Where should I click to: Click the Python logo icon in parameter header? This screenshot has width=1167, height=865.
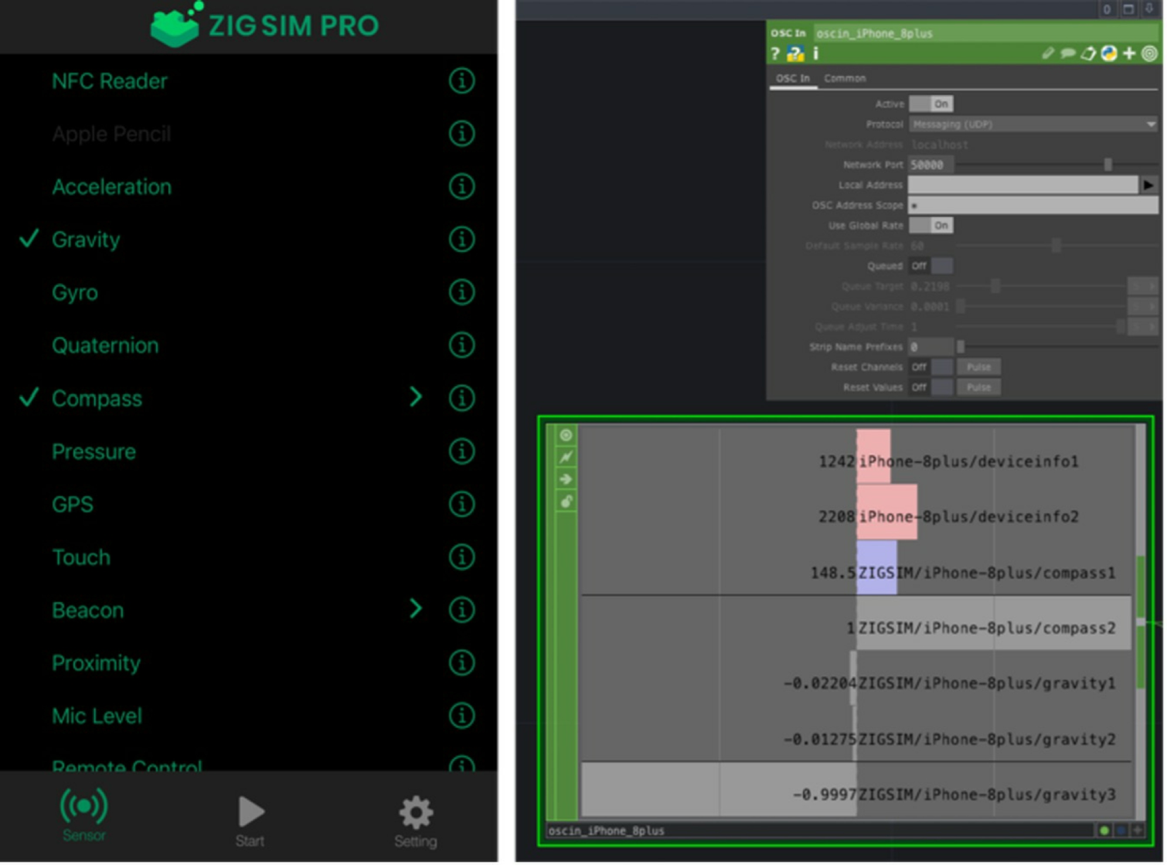(x=1108, y=54)
